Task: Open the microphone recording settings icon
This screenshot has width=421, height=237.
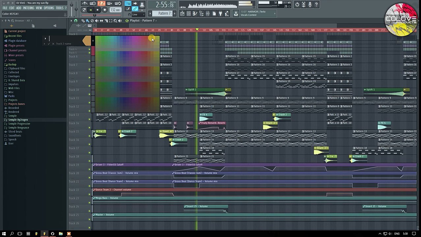Action: pos(310,4)
